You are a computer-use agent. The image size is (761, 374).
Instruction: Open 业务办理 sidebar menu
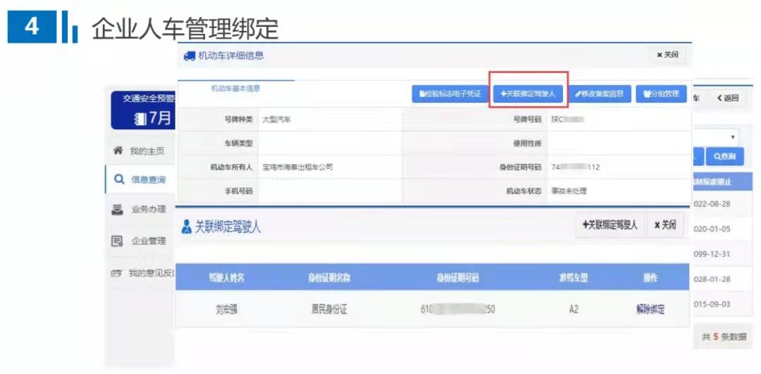(x=149, y=209)
